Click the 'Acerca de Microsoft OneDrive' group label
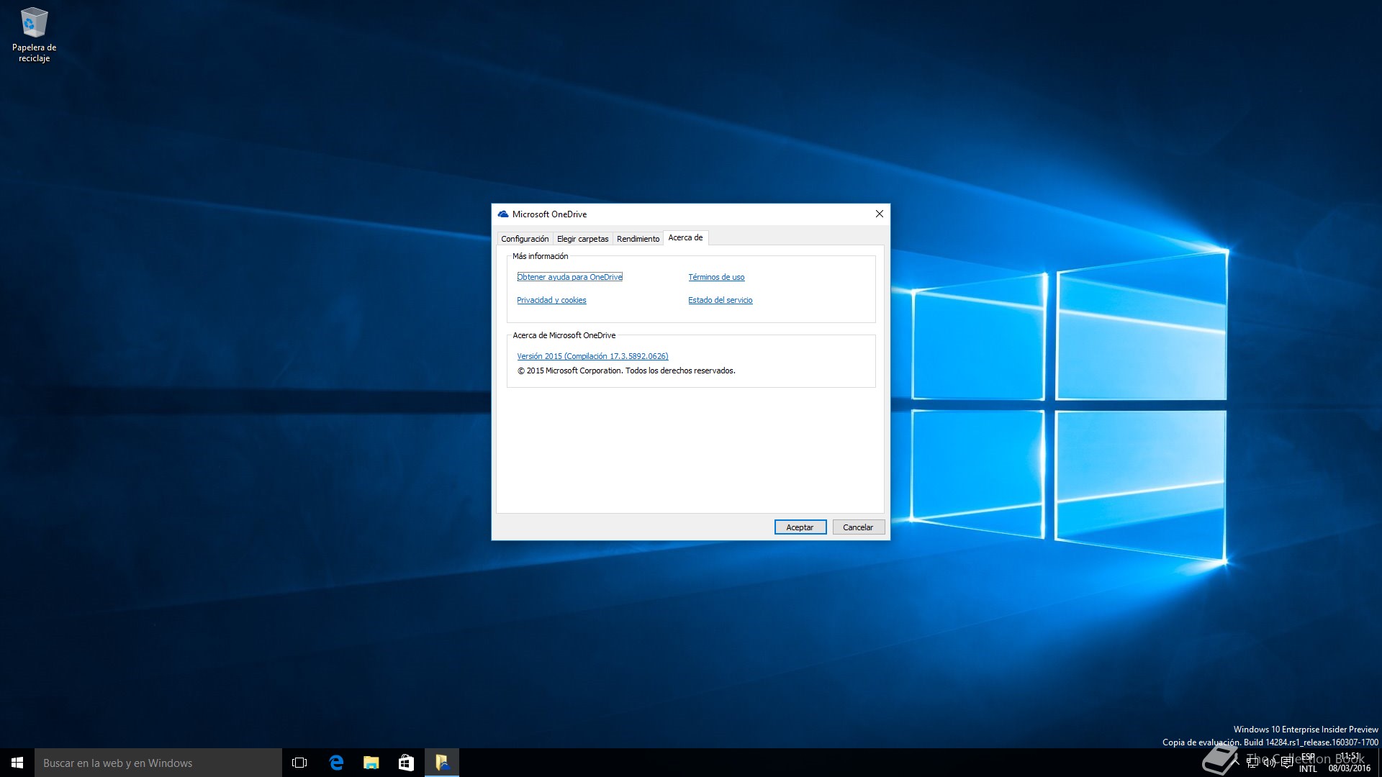Image resolution: width=1382 pixels, height=777 pixels. [564, 335]
